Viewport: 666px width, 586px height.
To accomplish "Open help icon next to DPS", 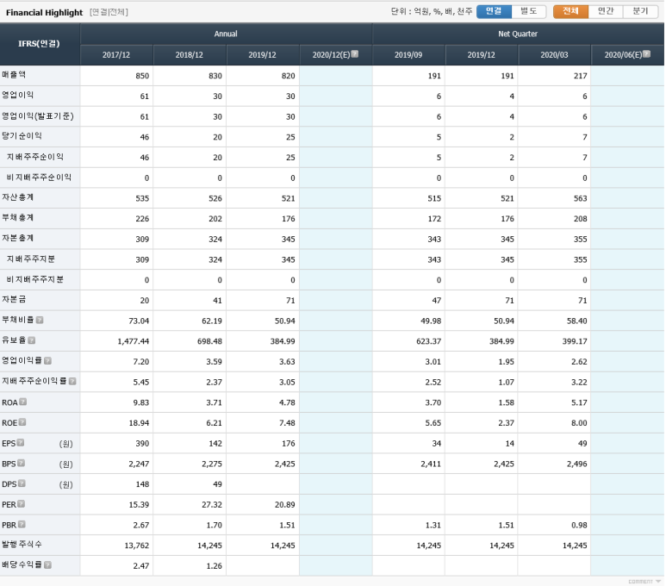I will (x=22, y=483).
